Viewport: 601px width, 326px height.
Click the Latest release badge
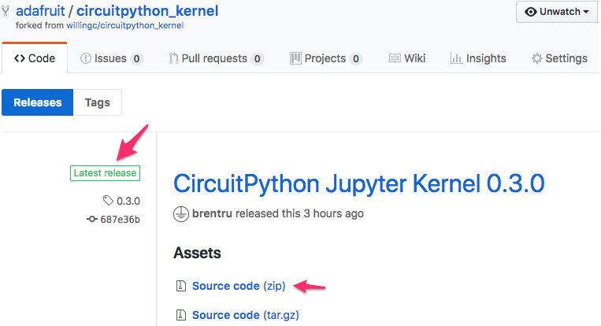[x=105, y=172]
